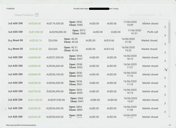Open the calendar icon beside Closed Positions

(37, 15)
